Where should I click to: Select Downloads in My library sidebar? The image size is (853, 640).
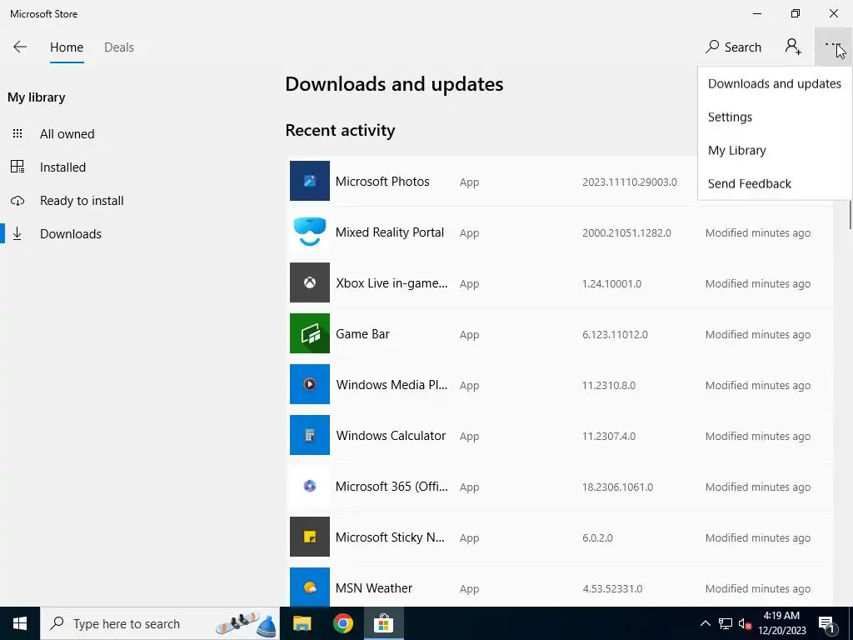(x=71, y=234)
